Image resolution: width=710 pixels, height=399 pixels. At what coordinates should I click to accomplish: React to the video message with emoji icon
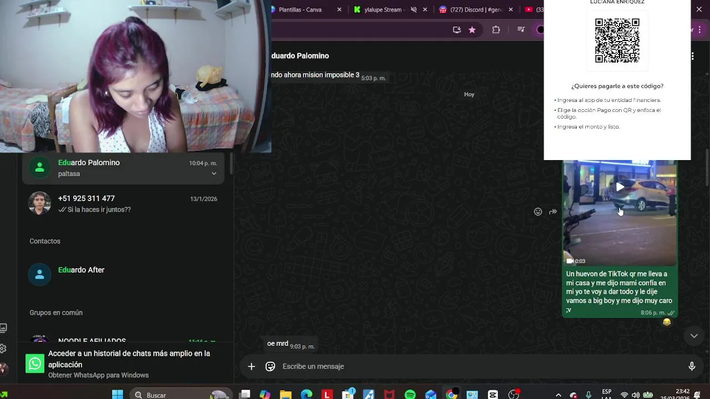click(x=537, y=212)
